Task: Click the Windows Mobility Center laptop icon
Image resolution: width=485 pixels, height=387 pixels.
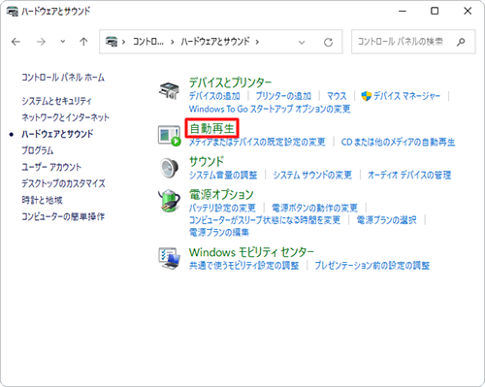Action: (x=169, y=258)
